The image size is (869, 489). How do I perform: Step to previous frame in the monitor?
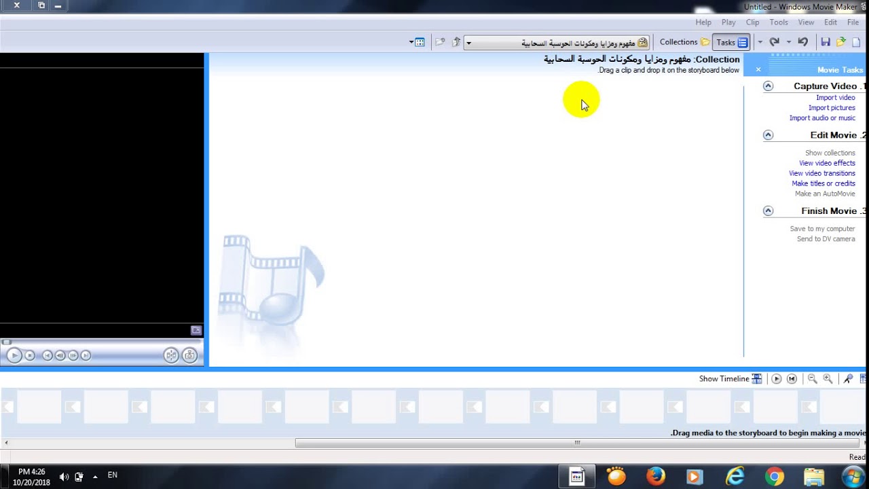[x=60, y=355]
